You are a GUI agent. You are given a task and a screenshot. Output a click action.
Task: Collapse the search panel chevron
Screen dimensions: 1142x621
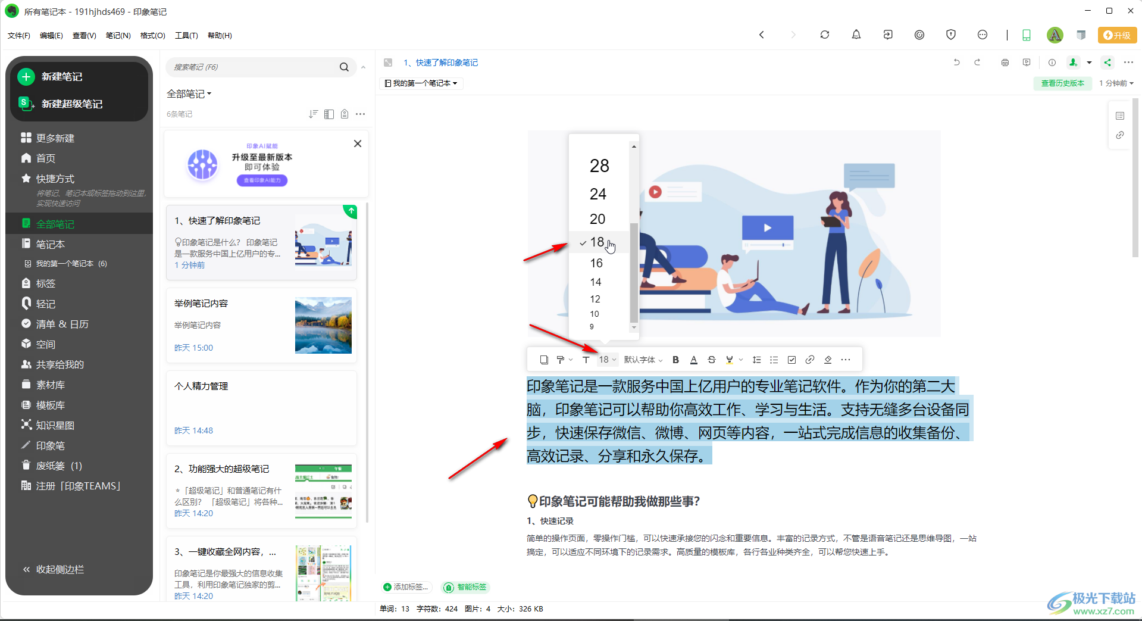[x=363, y=67]
